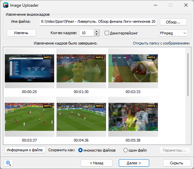Increase frame count with up spinner arrow
Viewport: 194px width, 169px height.
coord(96,31)
